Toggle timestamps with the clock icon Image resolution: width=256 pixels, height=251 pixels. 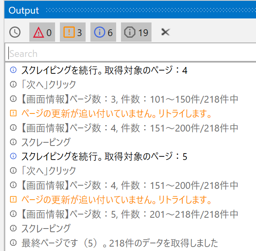pos(15,32)
